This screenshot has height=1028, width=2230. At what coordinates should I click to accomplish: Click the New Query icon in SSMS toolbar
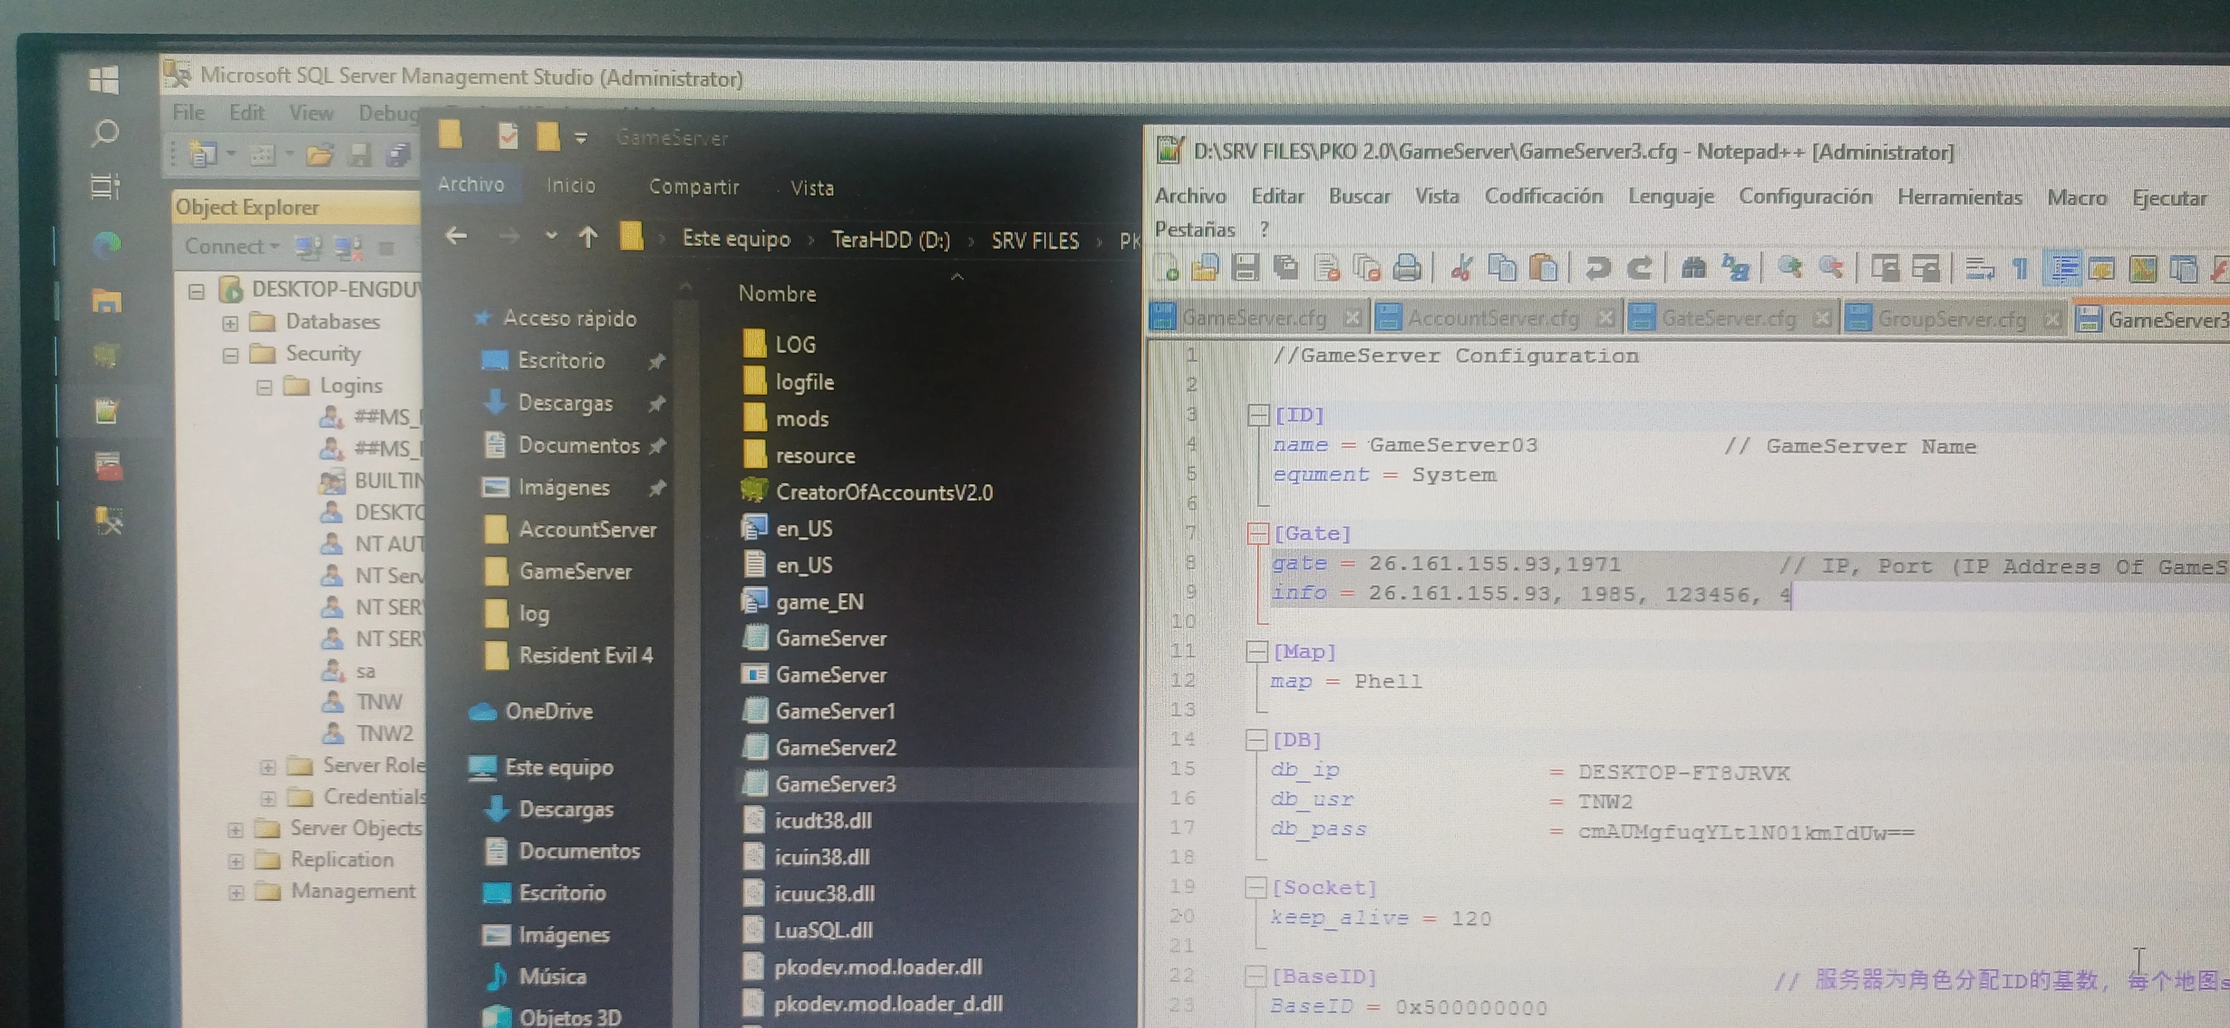tap(204, 154)
